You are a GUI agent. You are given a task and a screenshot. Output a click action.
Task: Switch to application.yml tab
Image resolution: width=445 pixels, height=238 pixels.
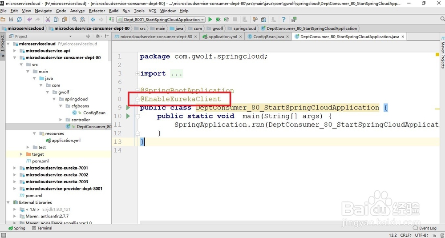[x=222, y=36]
